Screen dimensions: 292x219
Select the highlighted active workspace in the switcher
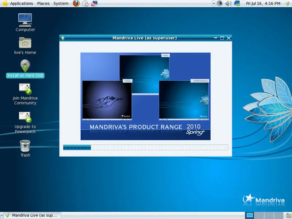tap(250, 215)
